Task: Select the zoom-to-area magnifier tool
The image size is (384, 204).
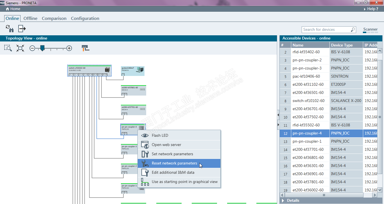Action: (8, 48)
